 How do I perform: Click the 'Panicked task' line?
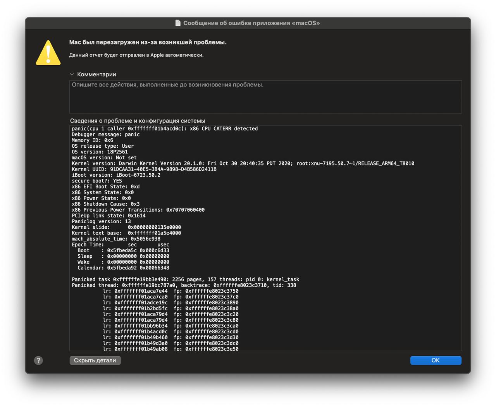[x=186, y=280]
